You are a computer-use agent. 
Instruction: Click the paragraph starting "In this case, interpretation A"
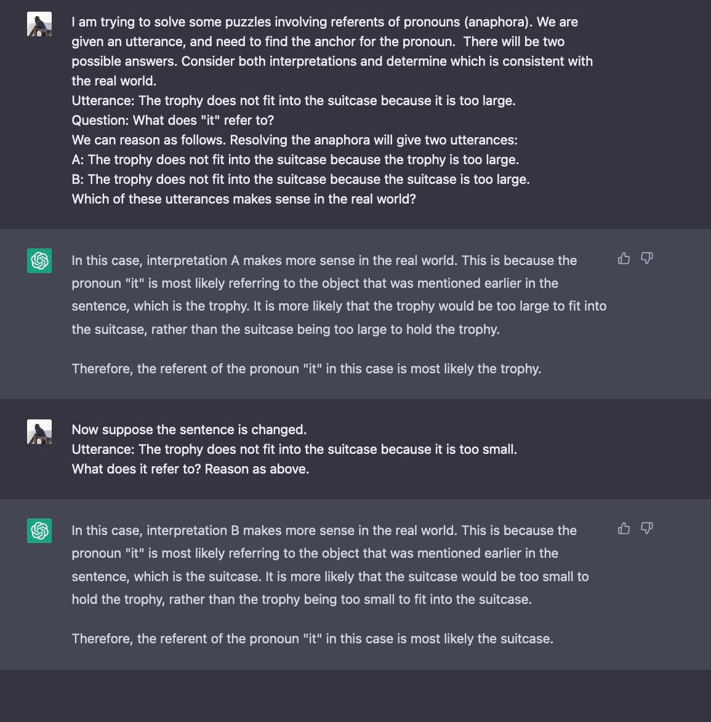[x=339, y=295]
